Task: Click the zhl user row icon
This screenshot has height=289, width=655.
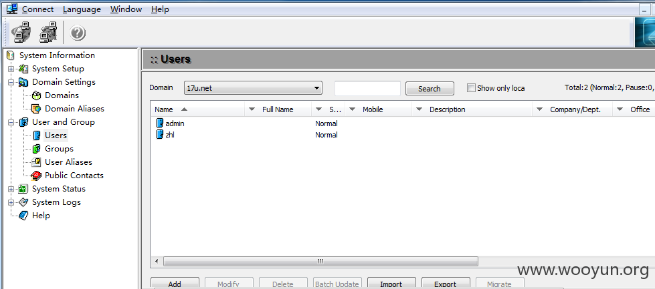Action: click(160, 135)
